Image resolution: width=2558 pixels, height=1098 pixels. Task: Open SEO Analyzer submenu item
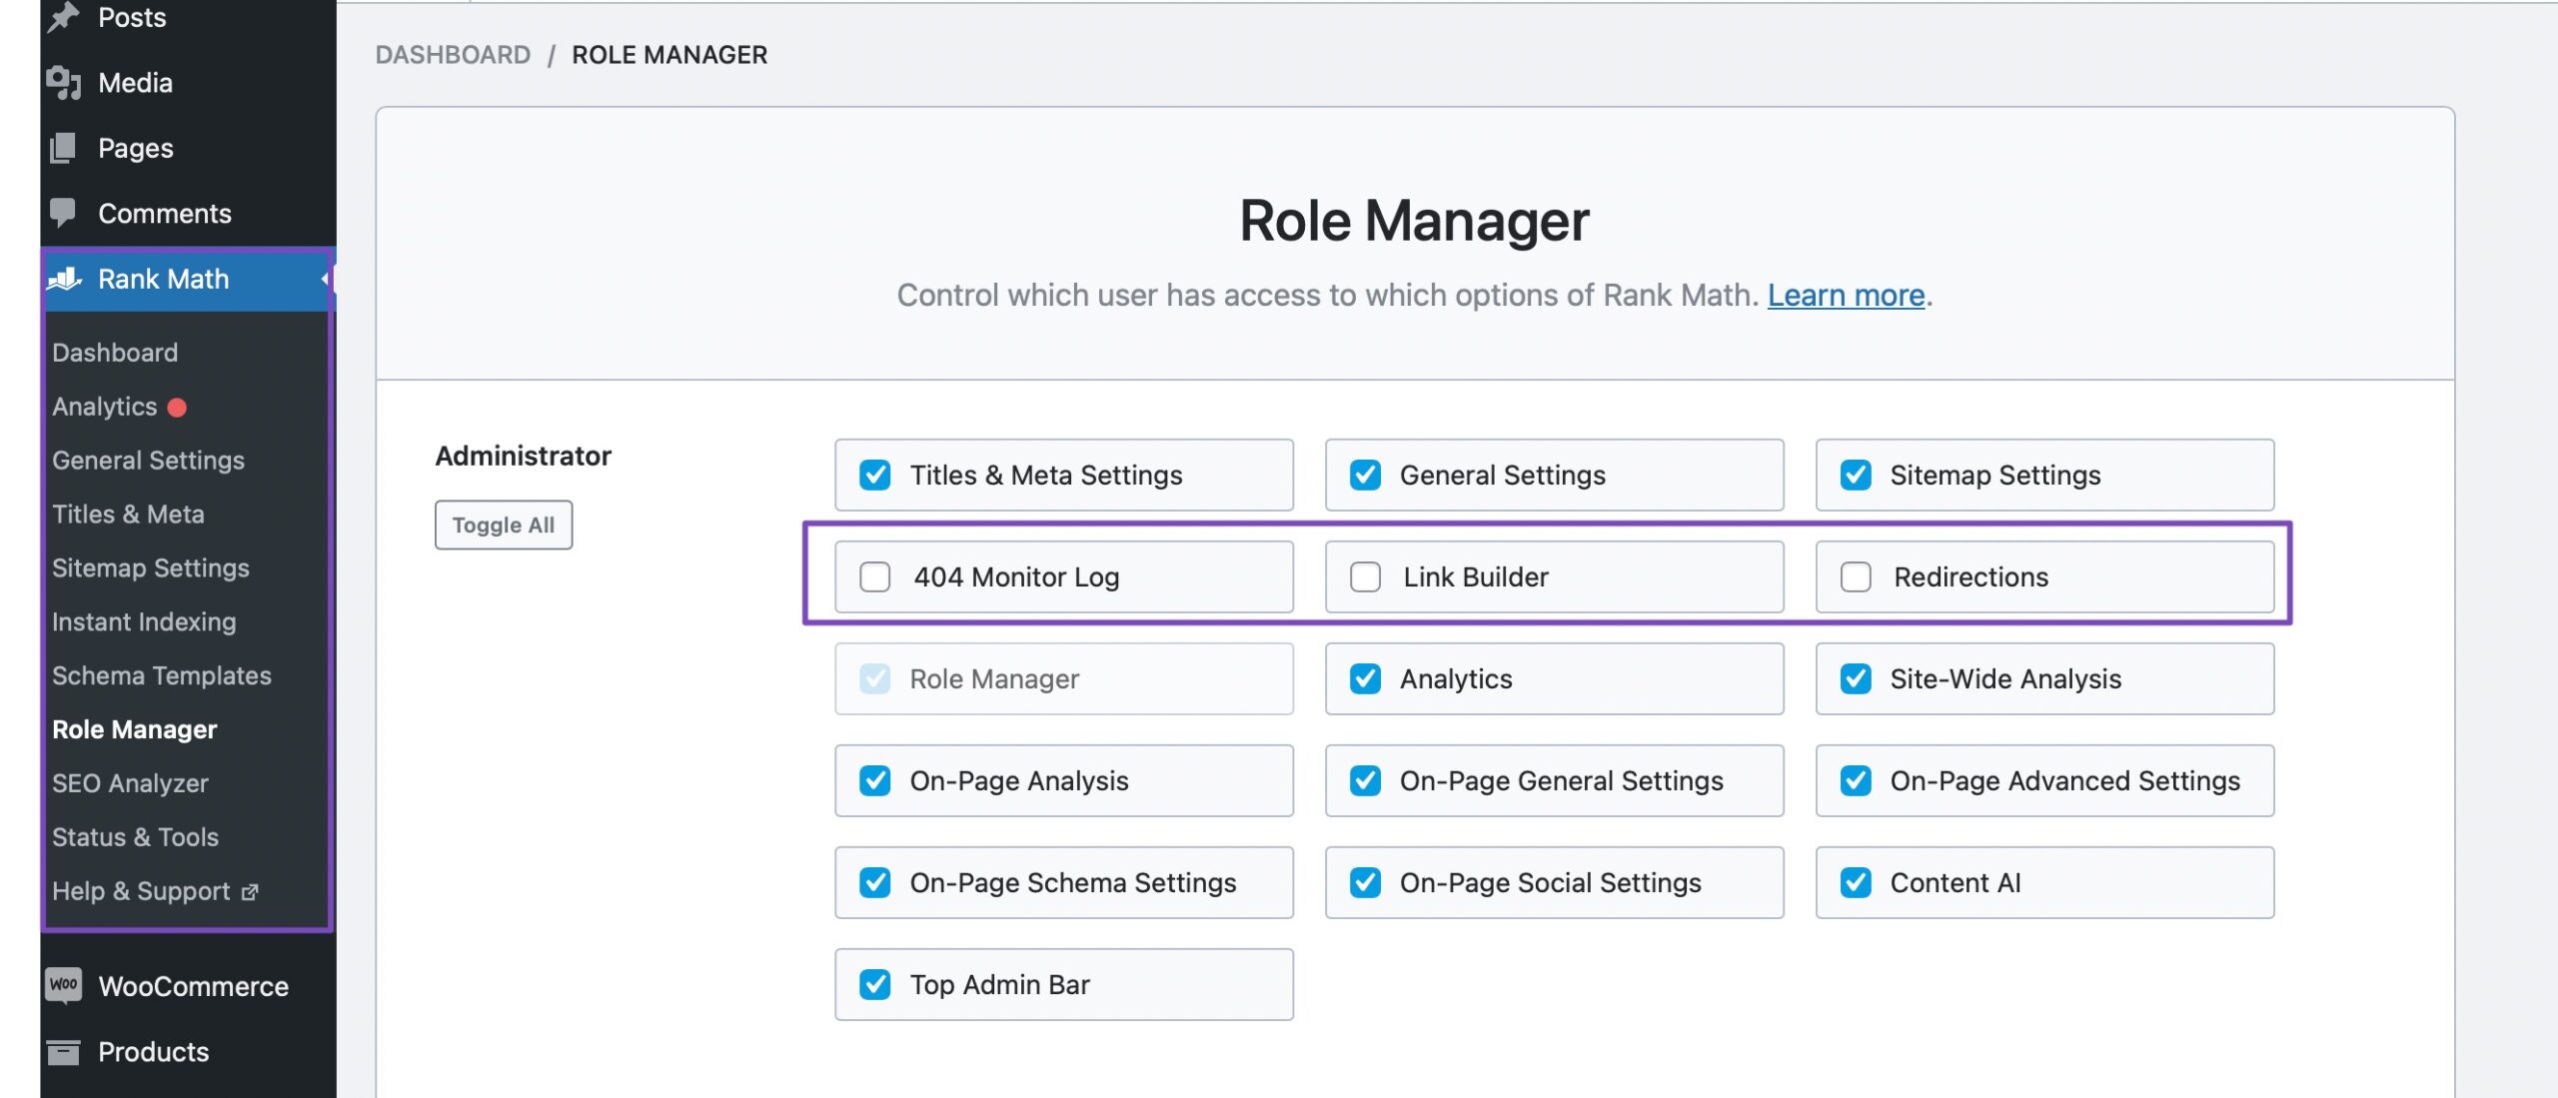pyautogui.click(x=130, y=784)
